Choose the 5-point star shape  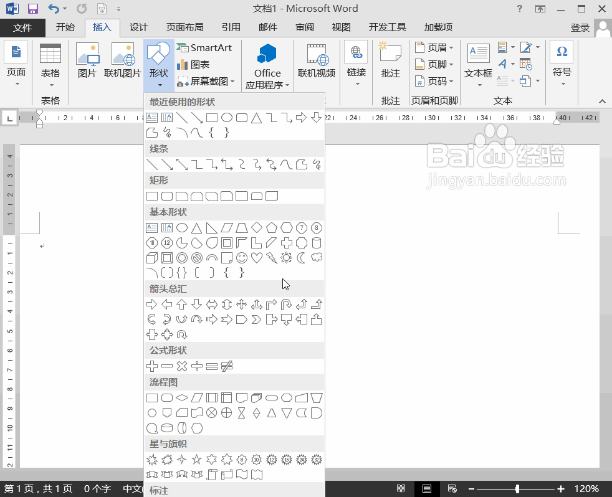coord(197,460)
